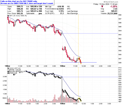Viewport: 124px width, 105px height.
Task: Click the Ask quote 585.90 x 130
Action: pos(36,6)
